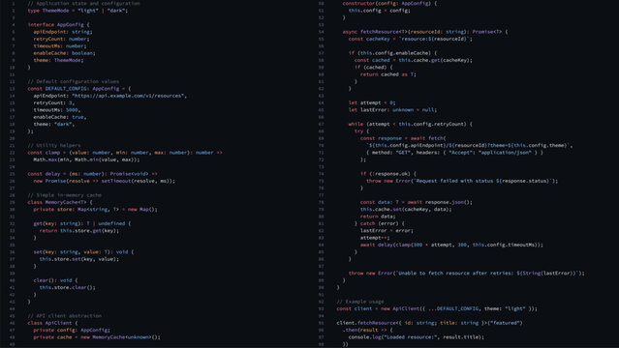
Task: Click the '} catch (error) {' line
Action: point(380,223)
